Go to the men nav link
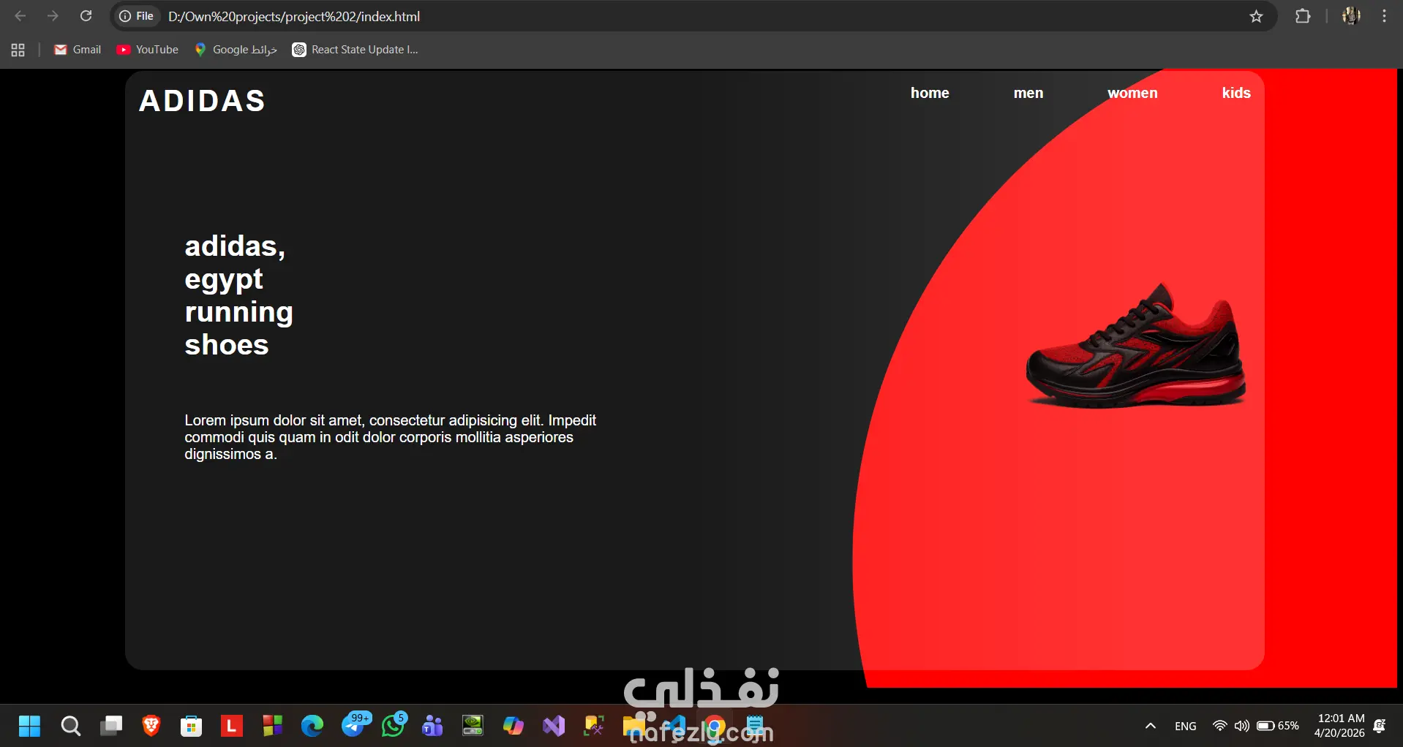Image resolution: width=1403 pixels, height=747 pixels. click(x=1028, y=93)
